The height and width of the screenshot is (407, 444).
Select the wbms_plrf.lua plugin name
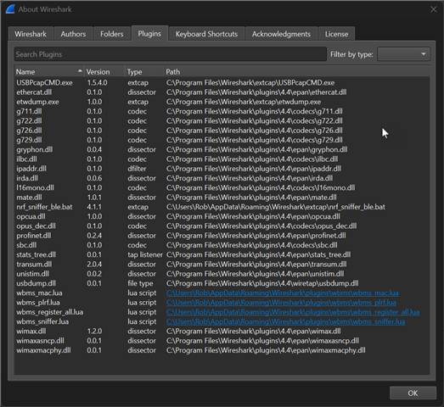(38, 303)
